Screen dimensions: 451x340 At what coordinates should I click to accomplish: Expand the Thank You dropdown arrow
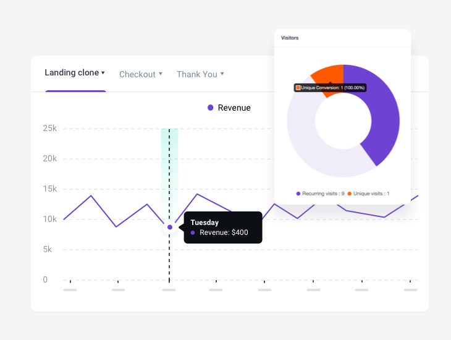coord(222,74)
